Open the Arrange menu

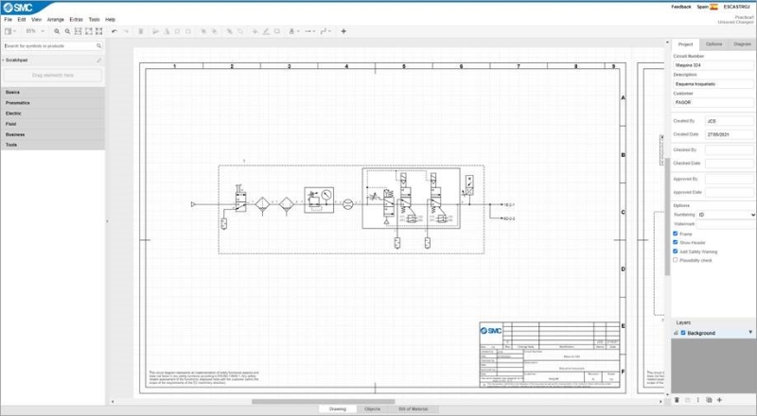point(56,20)
